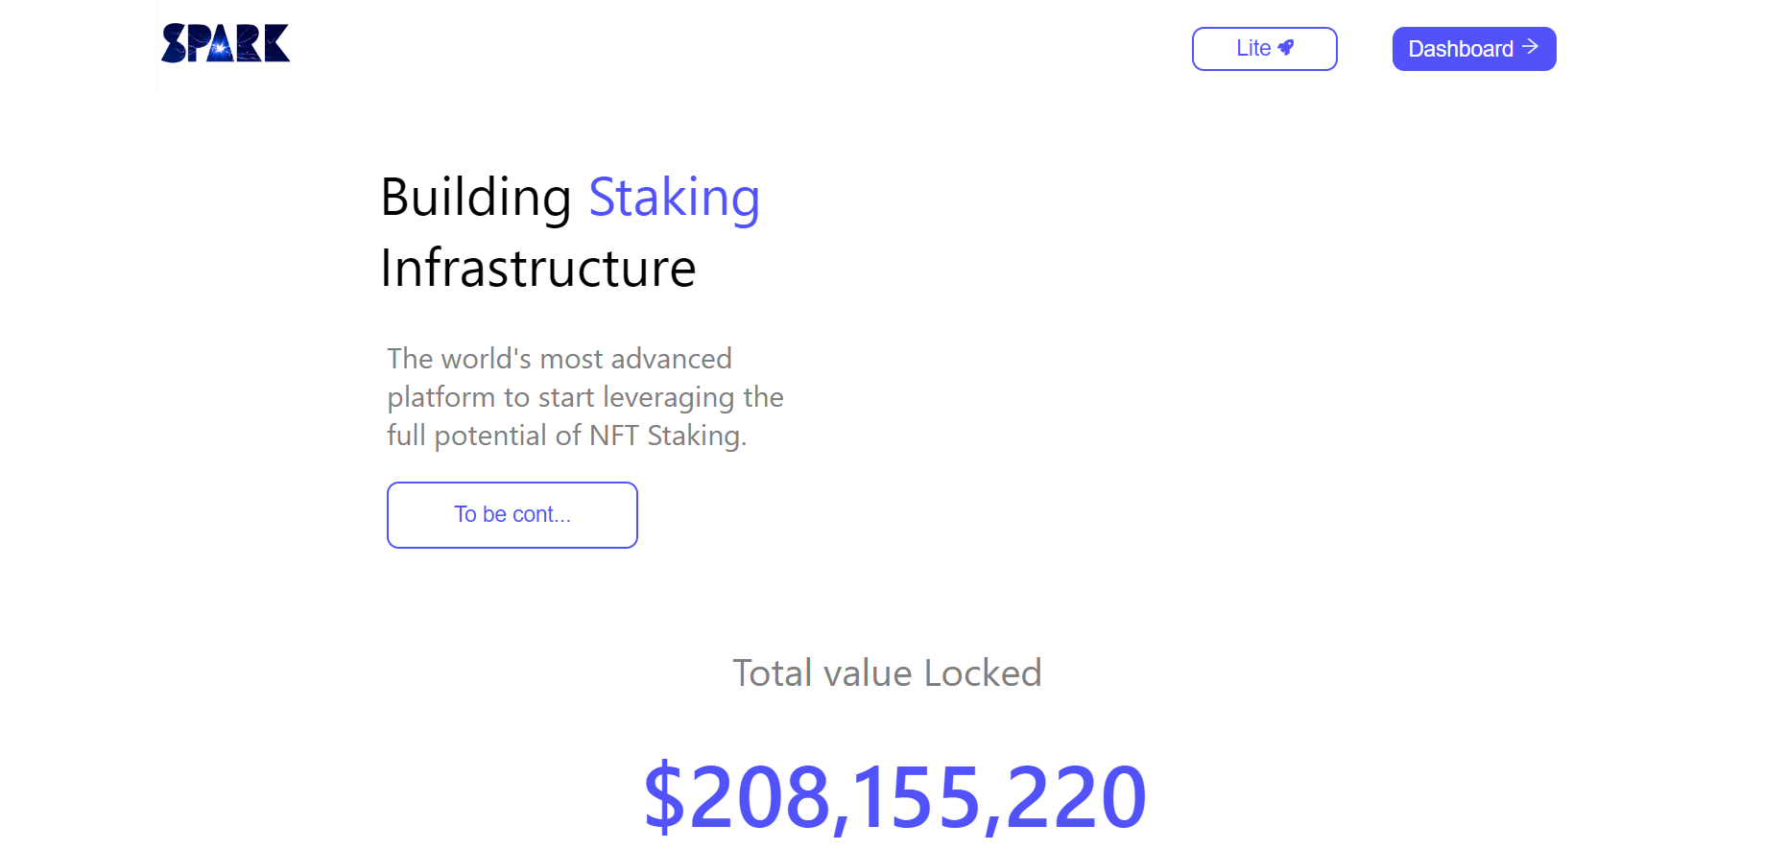Click the letter K of SPARK logo
1787x849 pixels.
(276, 43)
